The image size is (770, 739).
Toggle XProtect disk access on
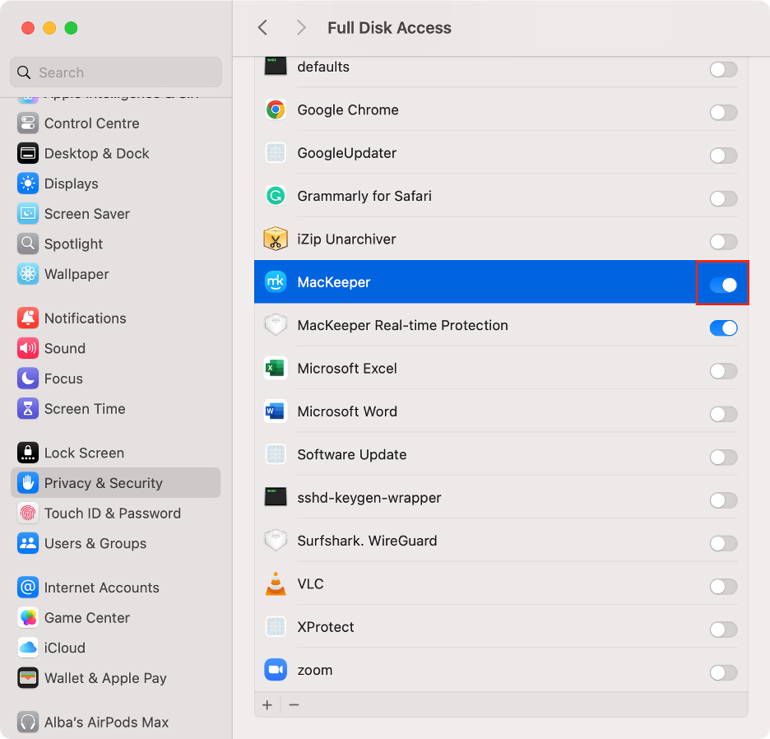(x=722, y=630)
